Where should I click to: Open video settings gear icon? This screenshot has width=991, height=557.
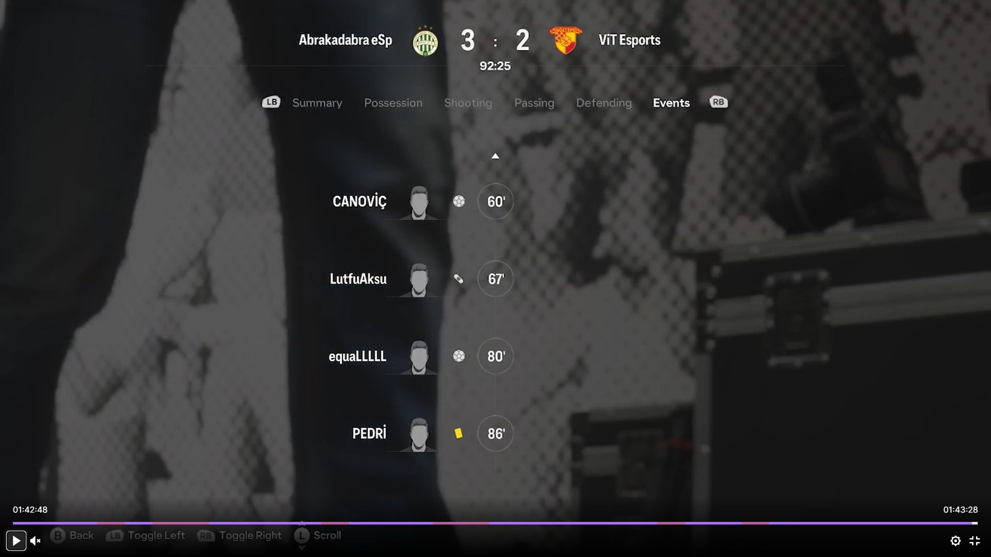click(955, 540)
